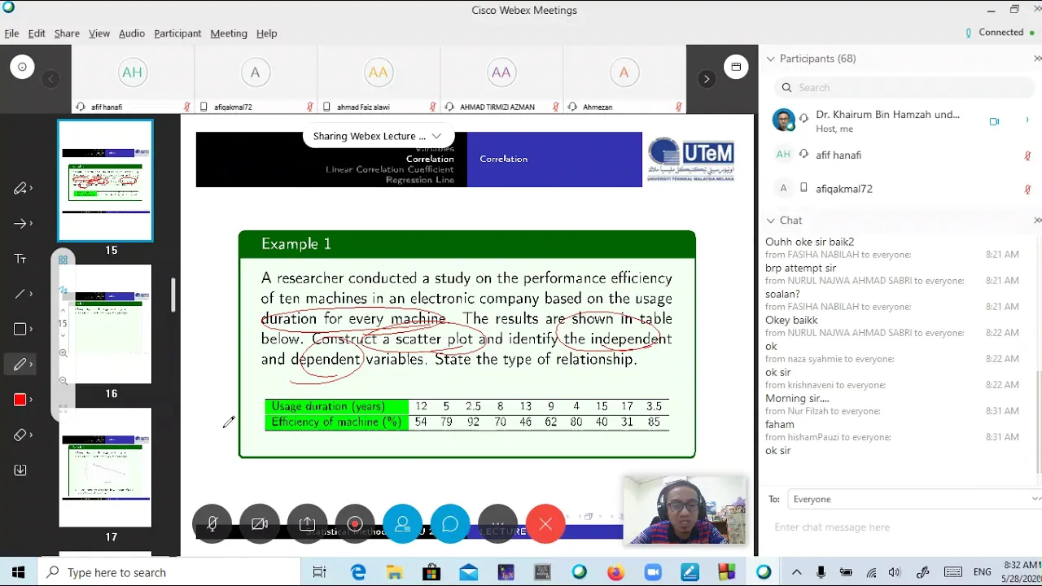1042x586 pixels.
Task: Toggle the Chat panel button
Action: [450, 524]
